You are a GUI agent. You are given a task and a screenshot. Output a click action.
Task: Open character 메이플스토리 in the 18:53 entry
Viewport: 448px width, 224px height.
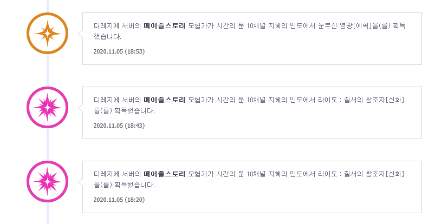pyautogui.click(x=165, y=25)
